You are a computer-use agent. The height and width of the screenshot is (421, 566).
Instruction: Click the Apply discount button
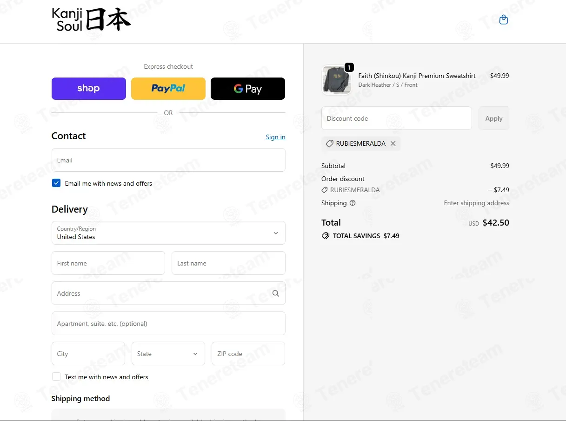[x=494, y=118]
